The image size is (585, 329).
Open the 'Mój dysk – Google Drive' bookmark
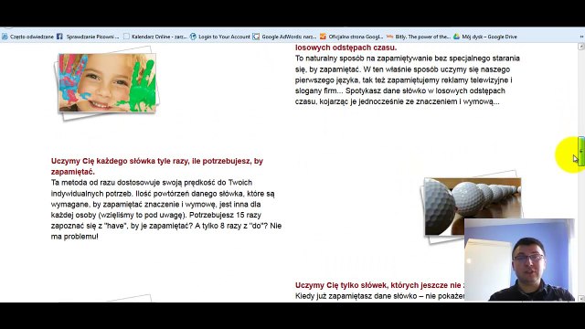pyautogui.click(x=485, y=37)
